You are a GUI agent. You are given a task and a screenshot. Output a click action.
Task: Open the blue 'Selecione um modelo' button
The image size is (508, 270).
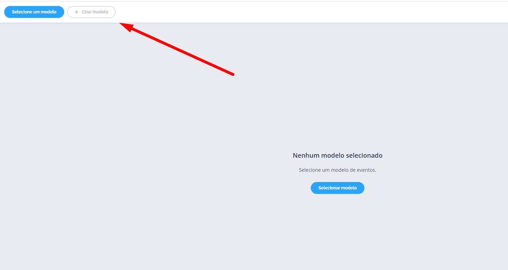34,12
